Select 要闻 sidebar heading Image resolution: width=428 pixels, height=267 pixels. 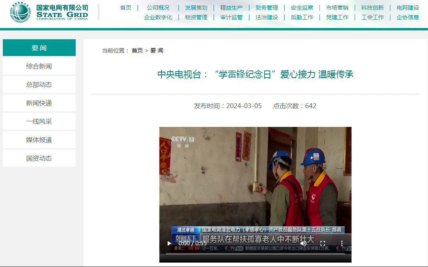(39, 48)
